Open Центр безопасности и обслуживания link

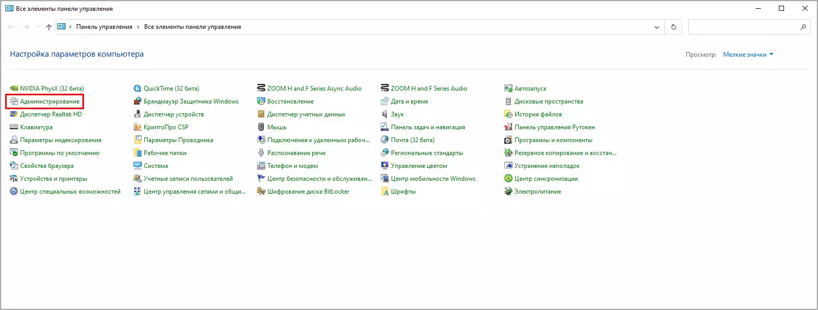pyautogui.click(x=319, y=179)
